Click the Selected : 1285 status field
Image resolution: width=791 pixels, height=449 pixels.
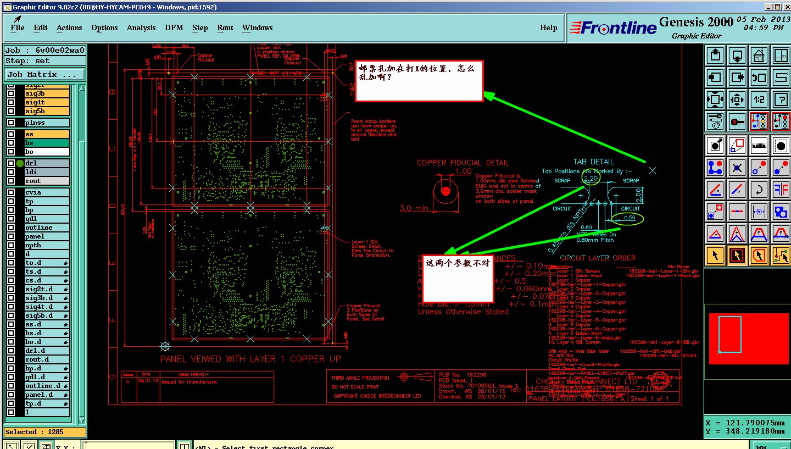(x=45, y=432)
